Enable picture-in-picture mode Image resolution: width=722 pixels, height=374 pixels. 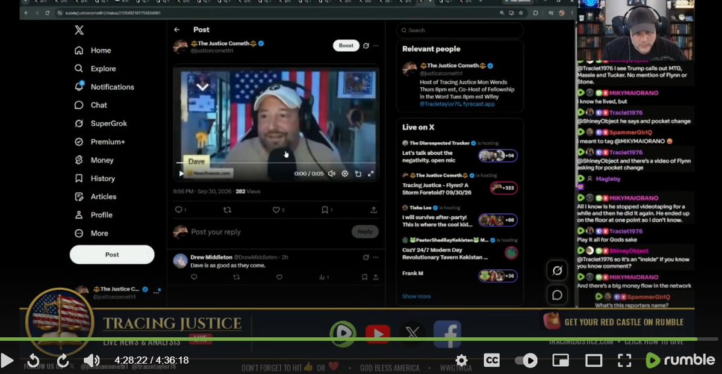click(x=561, y=360)
